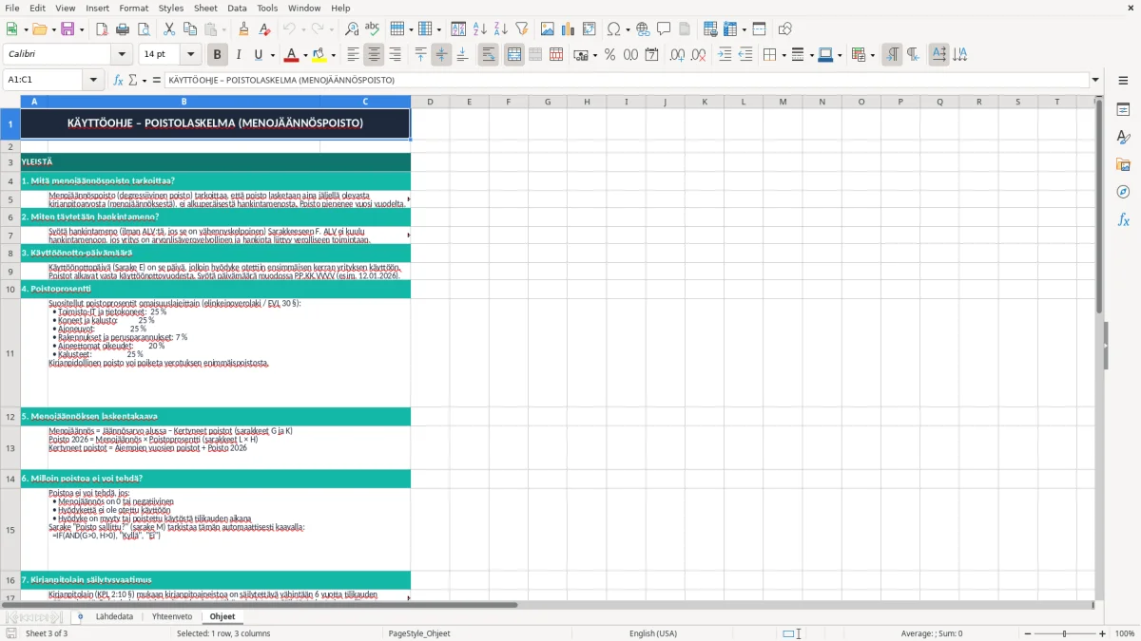Screen dimensions: 1141x641
Task: Click the Copy icon
Action: (189, 29)
